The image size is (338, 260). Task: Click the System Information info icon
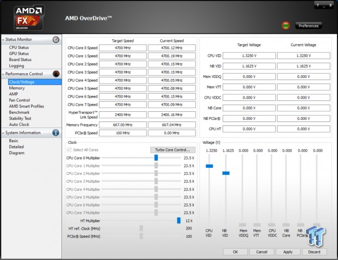click(x=56, y=132)
